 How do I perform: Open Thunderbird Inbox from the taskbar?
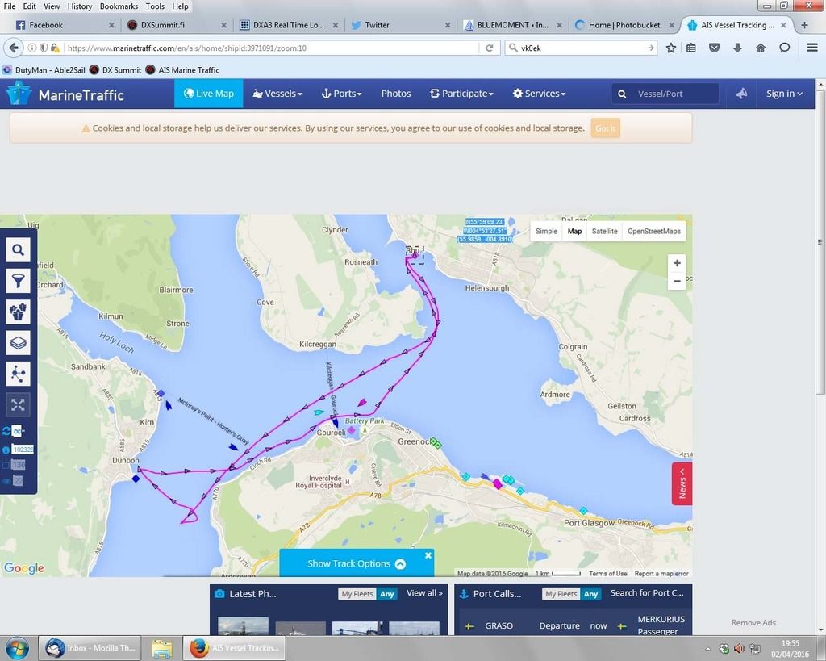[x=91, y=648]
